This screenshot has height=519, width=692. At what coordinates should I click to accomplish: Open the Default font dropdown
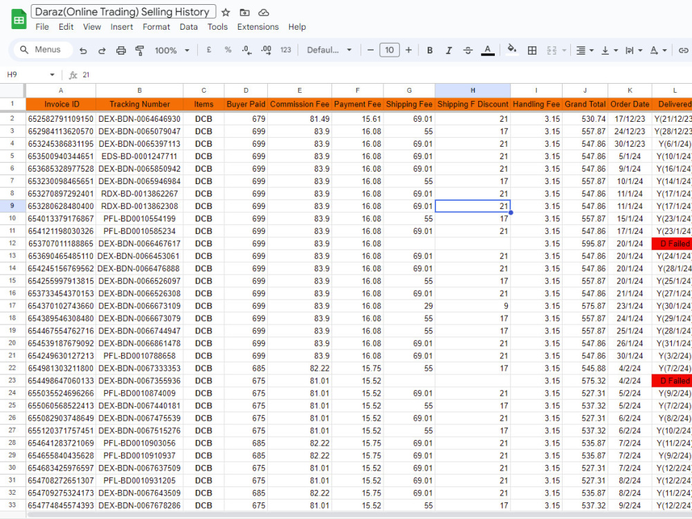pyautogui.click(x=329, y=50)
